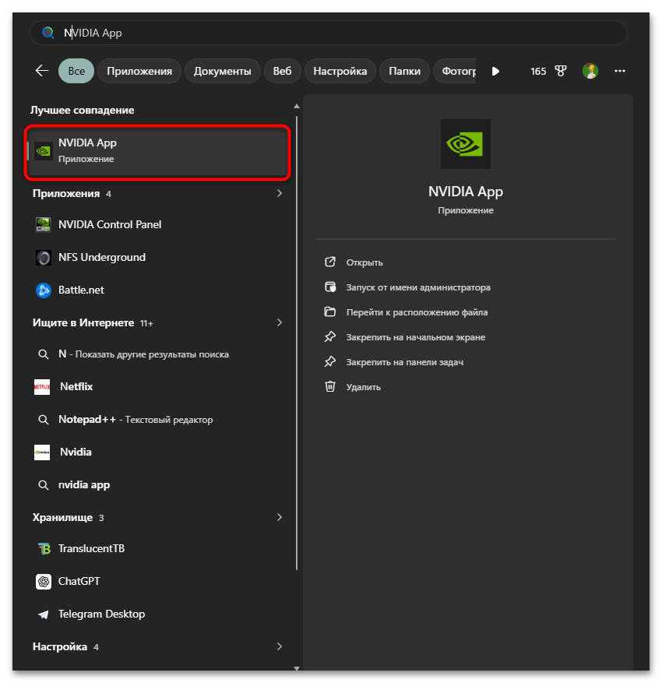Select the TranslucentTB result text
This screenshot has height=683, width=662.
pos(91,549)
